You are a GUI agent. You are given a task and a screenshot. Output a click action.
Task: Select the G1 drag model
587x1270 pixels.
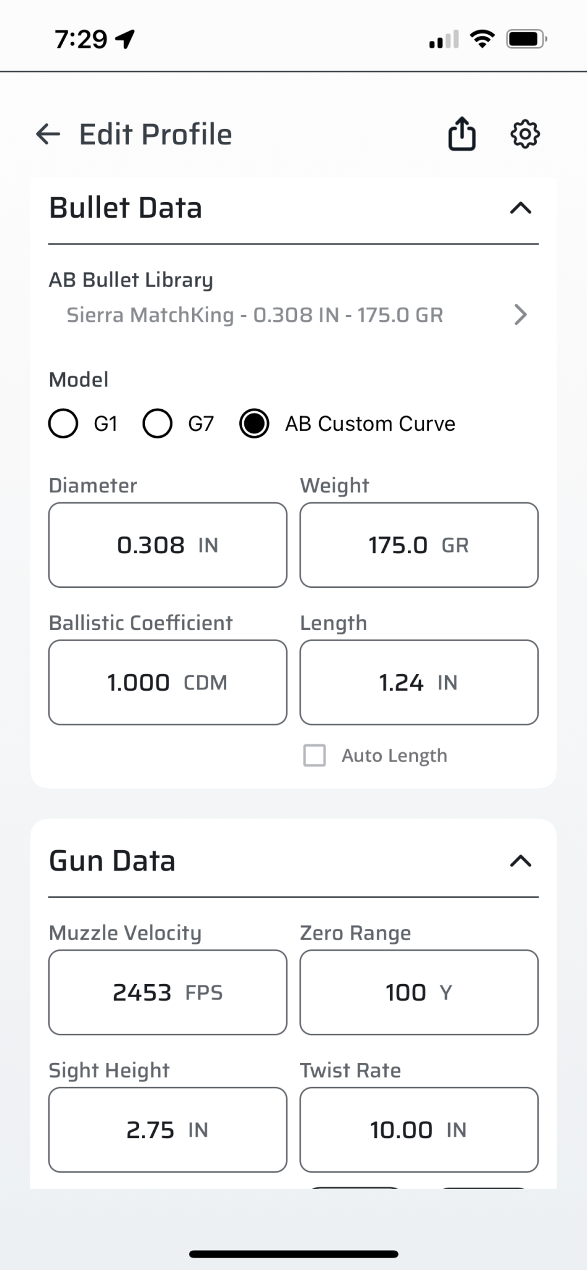coord(63,424)
